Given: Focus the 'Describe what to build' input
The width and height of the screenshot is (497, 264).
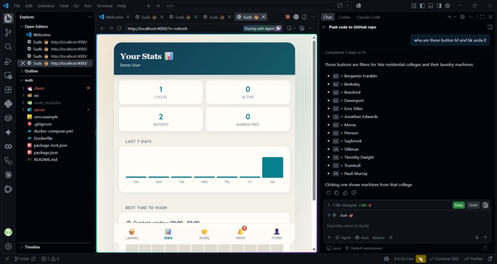Looking at the screenshot, I should click(407, 226).
